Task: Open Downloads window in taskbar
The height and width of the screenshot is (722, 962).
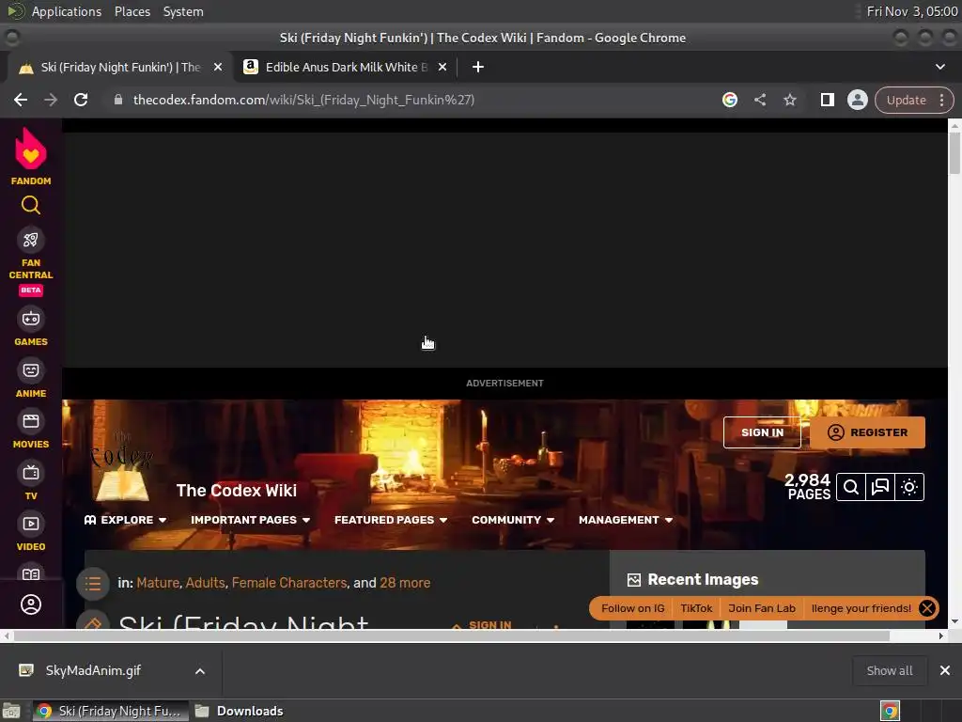Action: (x=240, y=711)
